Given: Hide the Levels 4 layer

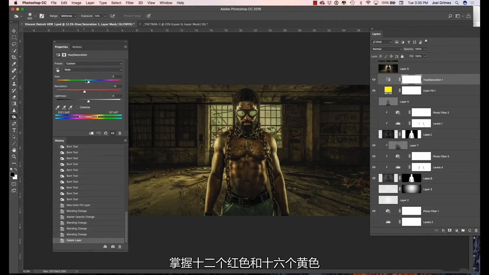Looking at the screenshot, I should pyautogui.click(x=374, y=167).
